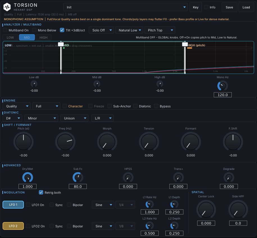Click the High dB knob

tap(160, 84)
